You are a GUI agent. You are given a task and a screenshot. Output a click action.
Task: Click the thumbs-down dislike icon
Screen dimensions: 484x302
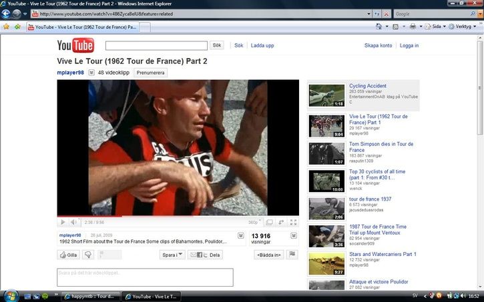point(88,255)
